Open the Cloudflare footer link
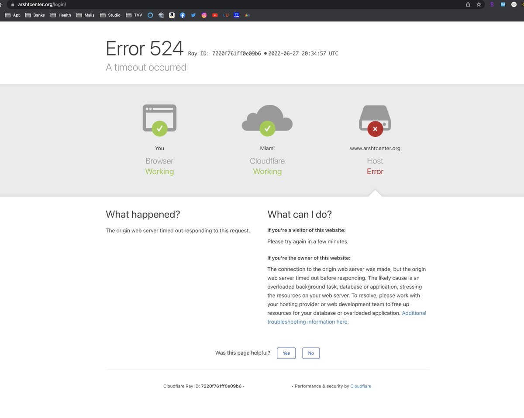This screenshot has height=418, width=524. coord(361,386)
